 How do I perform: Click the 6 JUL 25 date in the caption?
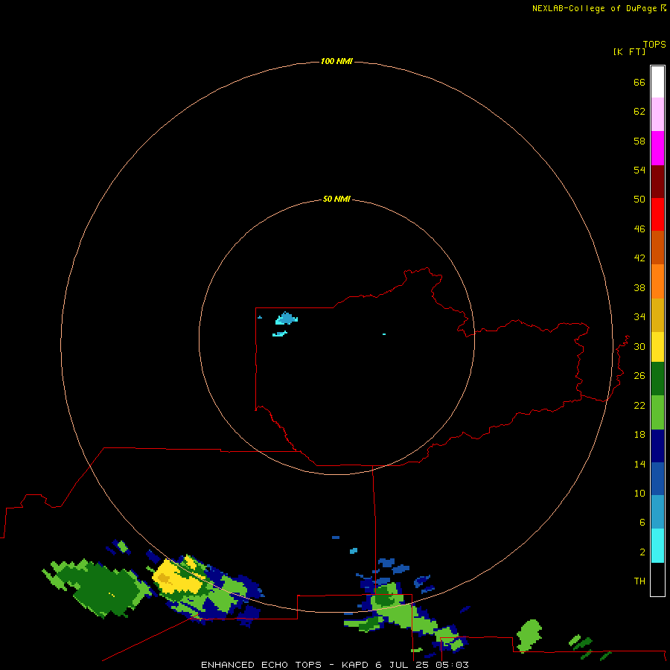pos(402,665)
